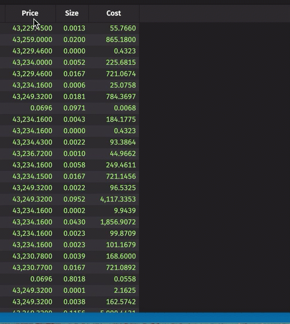This screenshot has width=290, height=324.
Task: Select price cell 43,234.4300
Action: [x=32, y=142]
